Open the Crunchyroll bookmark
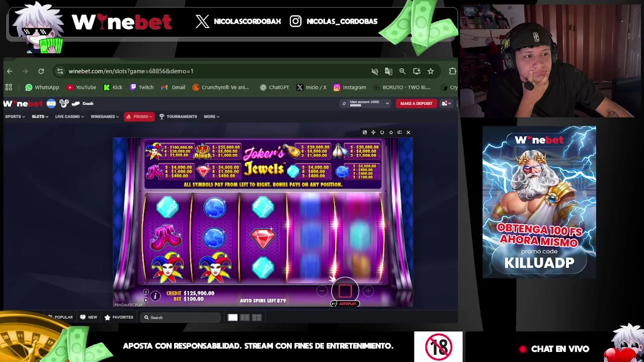The image size is (644, 362). tap(220, 87)
